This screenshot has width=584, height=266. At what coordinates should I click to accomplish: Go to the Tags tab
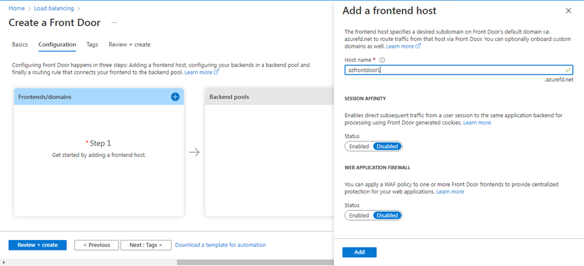[93, 45]
